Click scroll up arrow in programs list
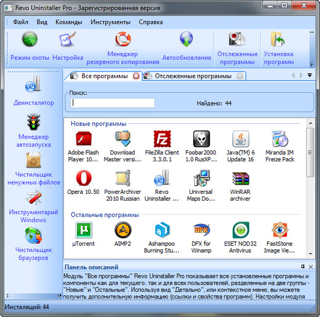This screenshot has width=320, height=317. coord(311,123)
